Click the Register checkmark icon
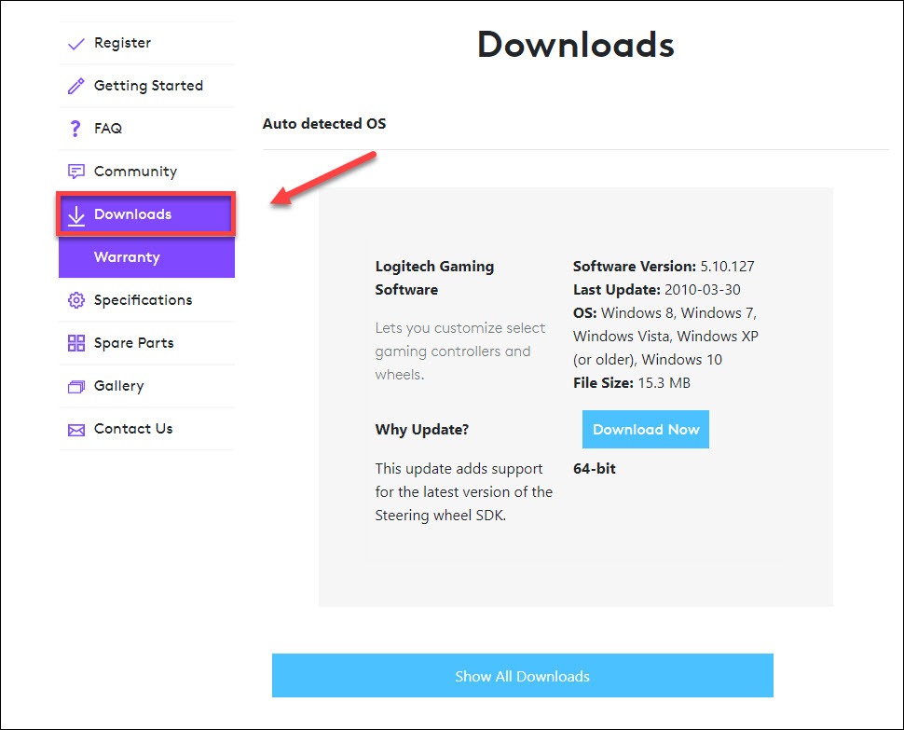904x730 pixels. pos(76,44)
